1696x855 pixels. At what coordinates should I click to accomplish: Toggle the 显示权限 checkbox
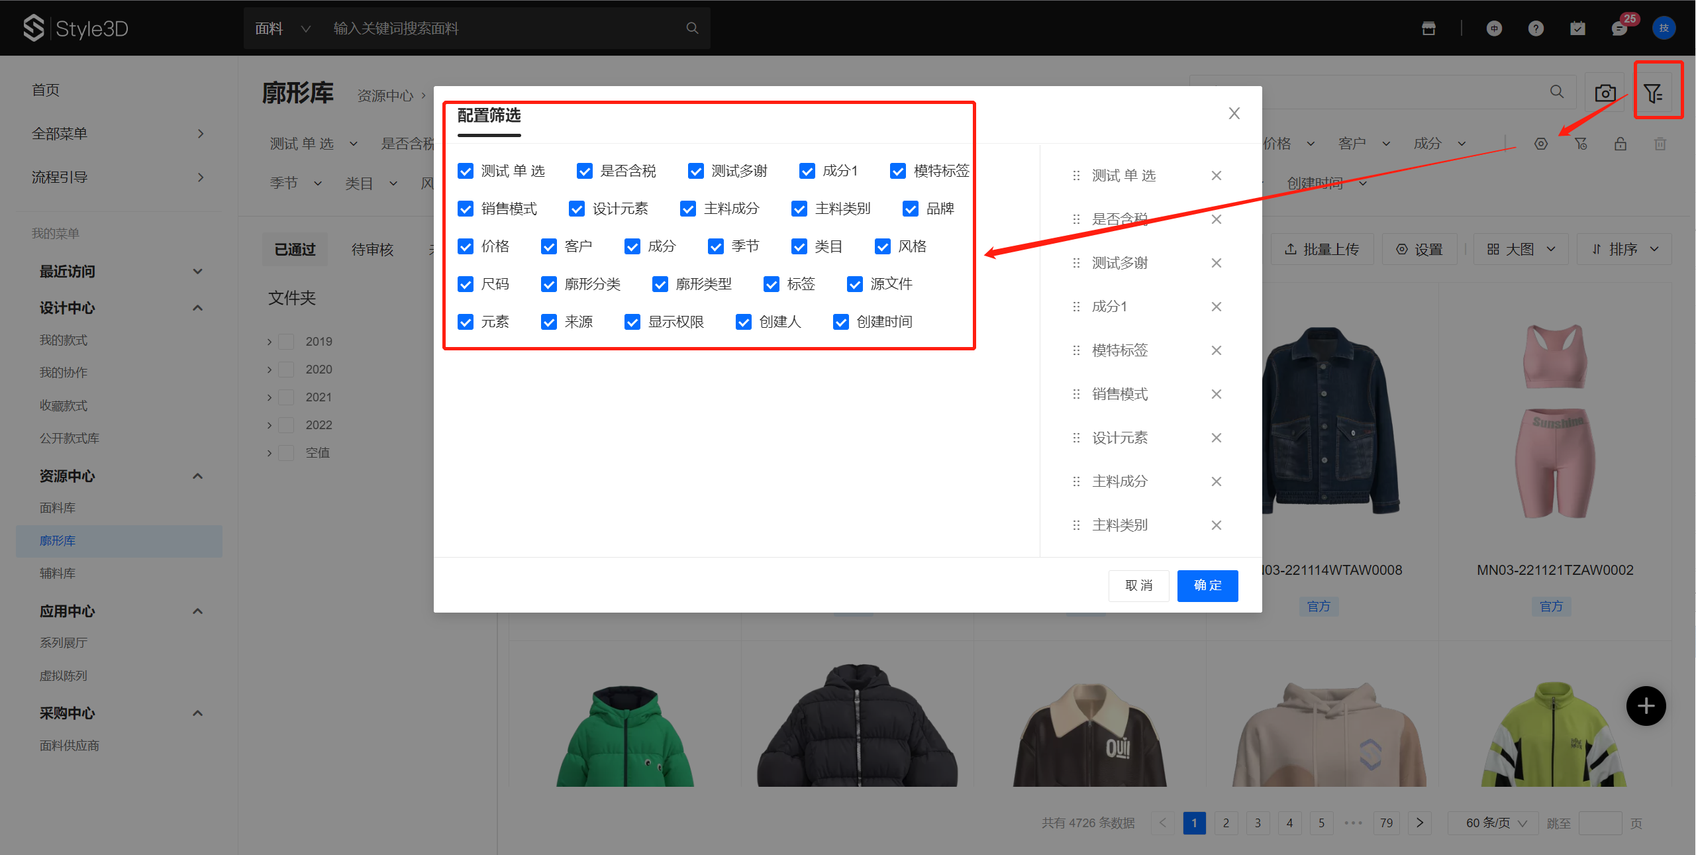[632, 322]
